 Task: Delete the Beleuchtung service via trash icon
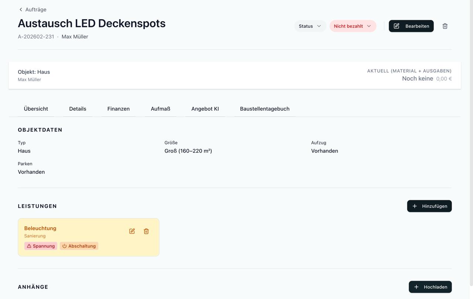click(x=146, y=231)
